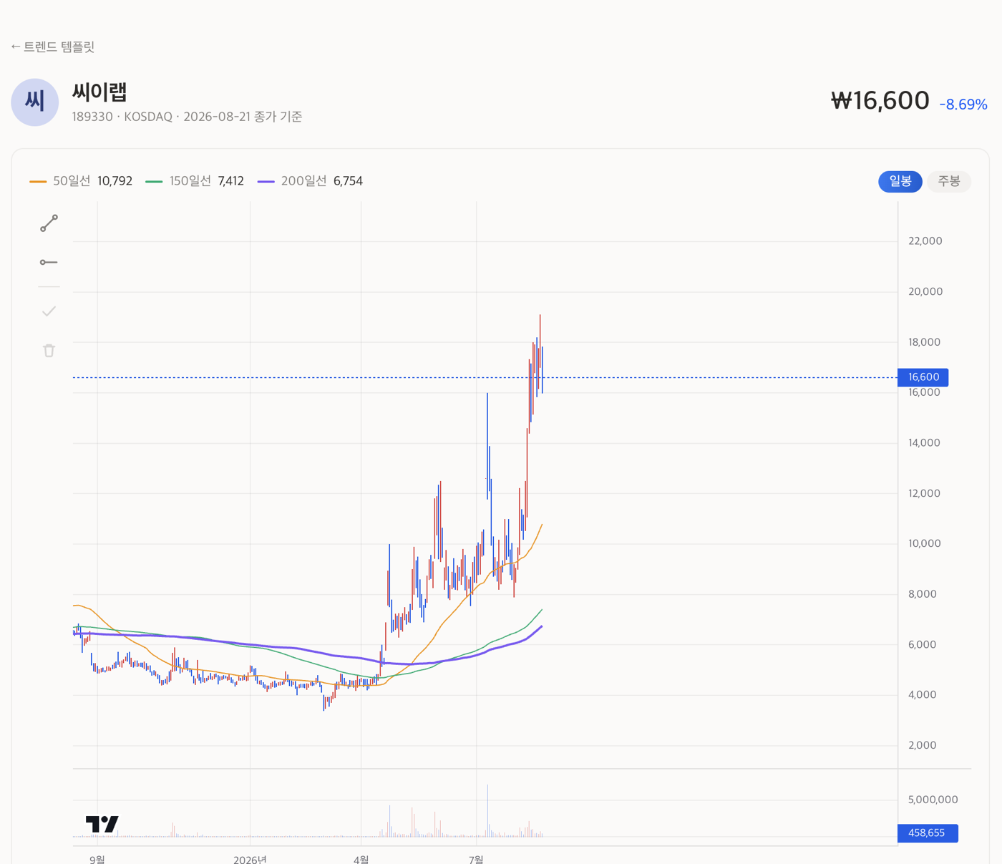Image resolution: width=1002 pixels, height=864 pixels.
Task: Click 6,000 on the price axis
Action: tap(922, 644)
